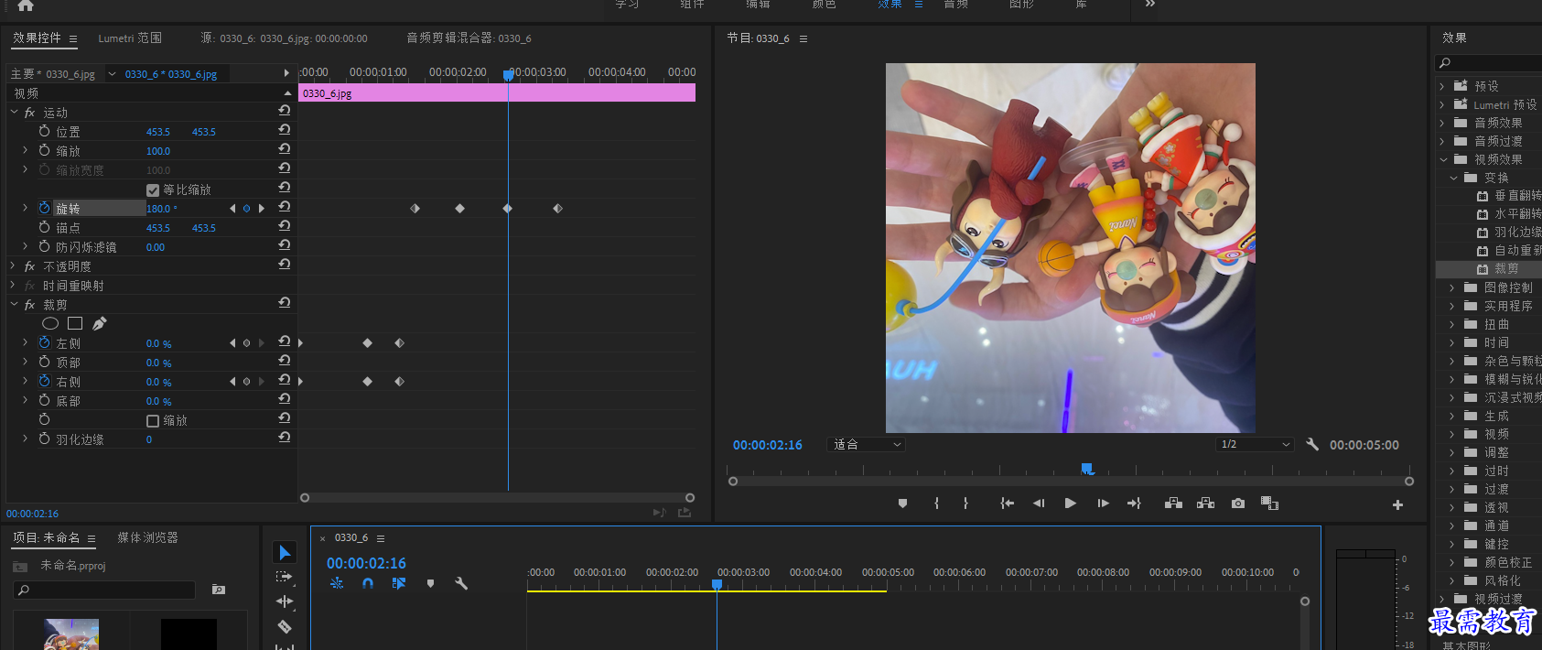Select the ellipse mask tool under 裁剪

(50, 323)
